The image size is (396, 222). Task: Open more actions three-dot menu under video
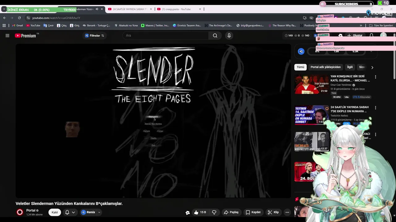pyautogui.click(x=287, y=212)
